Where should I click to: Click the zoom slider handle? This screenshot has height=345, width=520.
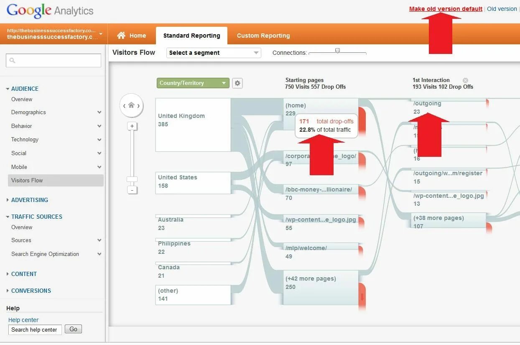[x=132, y=179]
